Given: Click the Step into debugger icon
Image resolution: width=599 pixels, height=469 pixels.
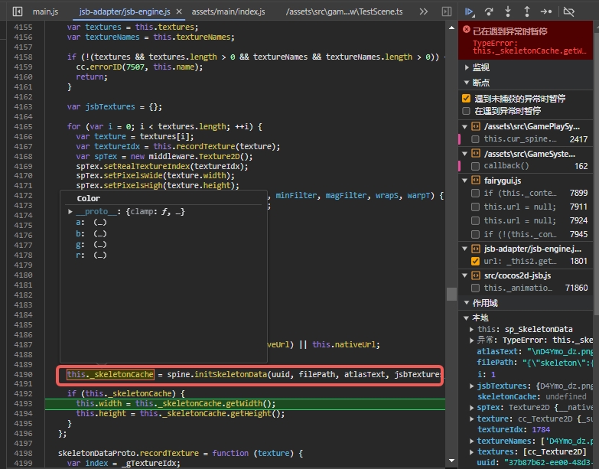Looking at the screenshot, I should coord(508,12).
